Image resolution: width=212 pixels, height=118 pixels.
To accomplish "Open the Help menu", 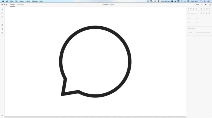I will [x=41, y=1].
